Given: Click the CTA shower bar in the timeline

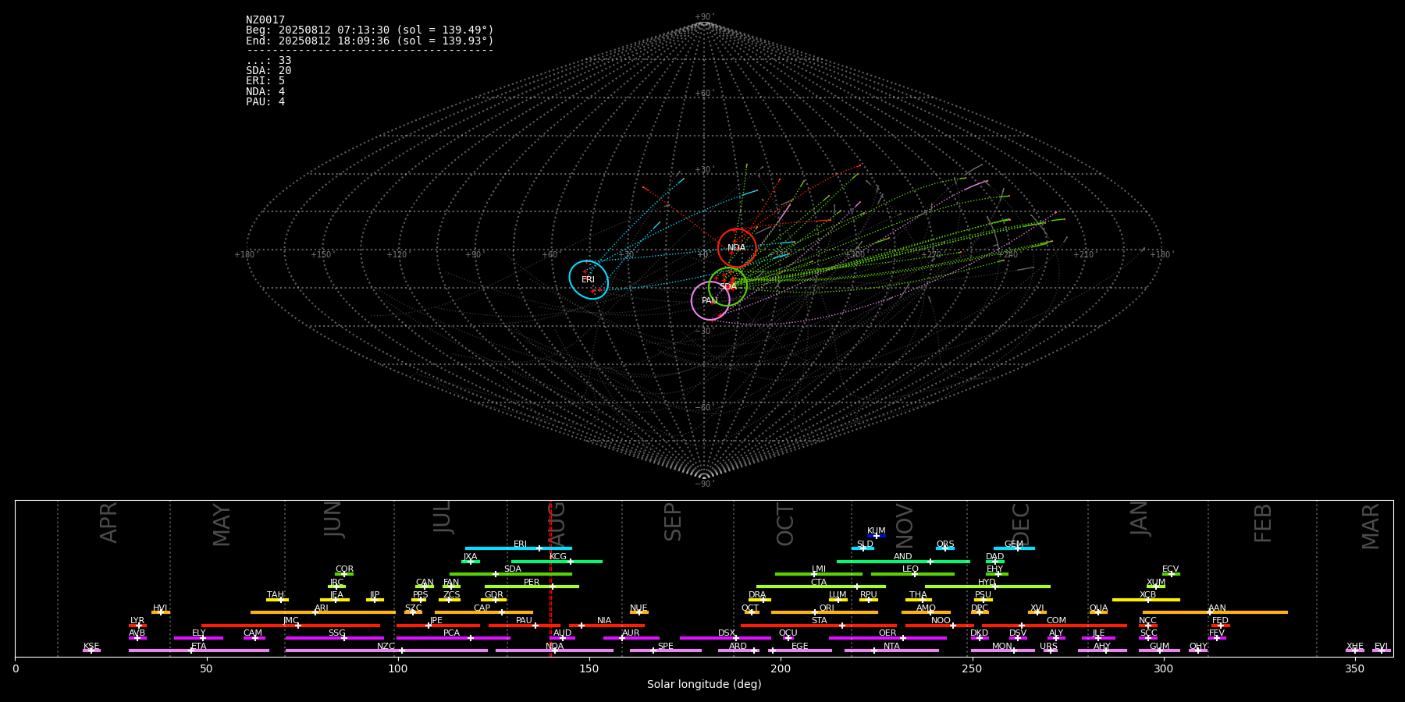Looking at the screenshot, I should tap(821, 587).
